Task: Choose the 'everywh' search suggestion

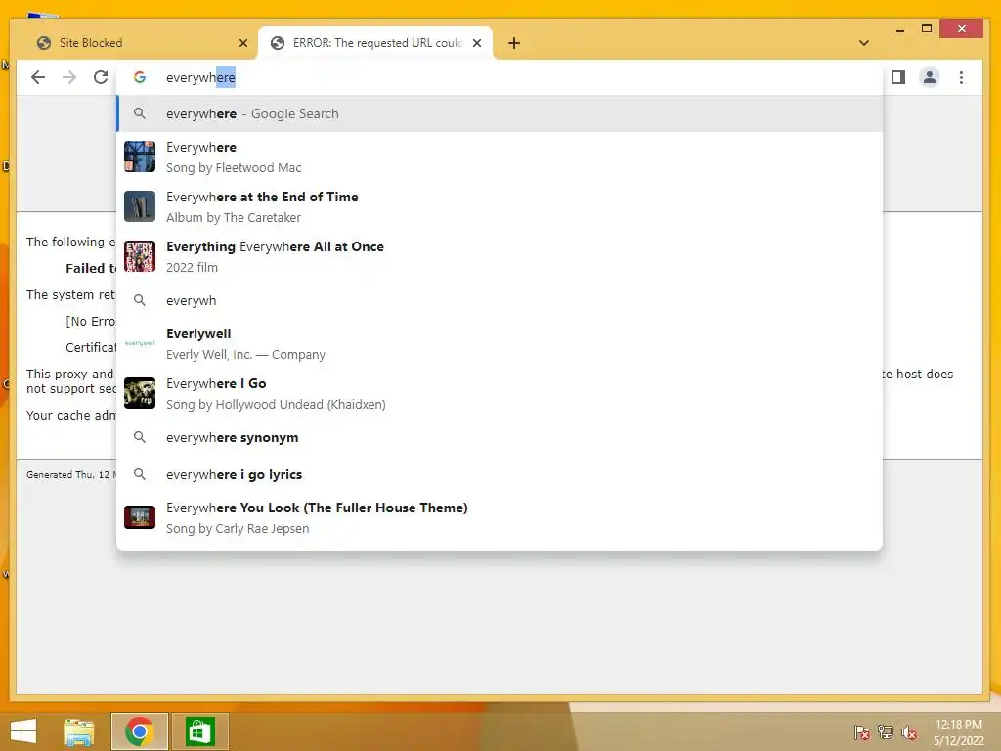Action: [x=500, y=300]
